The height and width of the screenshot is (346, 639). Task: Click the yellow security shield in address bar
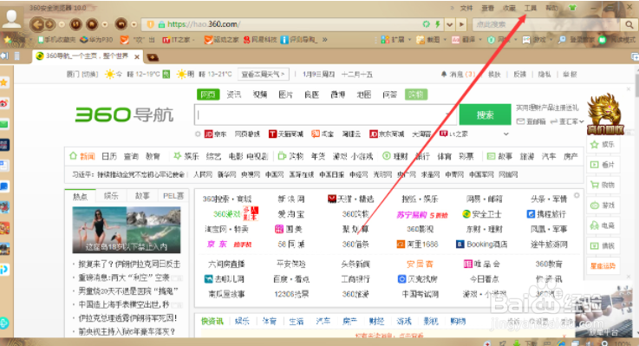click(x=150, y=24)
